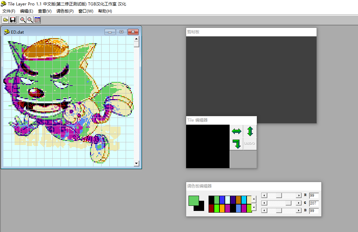The image size is (358, 232).
Task: Pick the first black swatch in top row
Action: pos(211,200)
